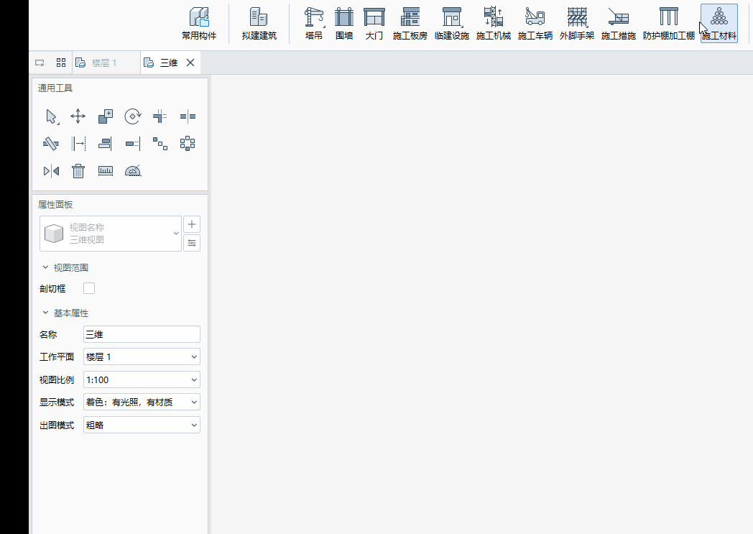
Task: Select 临建设施 temporary facilities icon
Action: click(x=452, y=23)
